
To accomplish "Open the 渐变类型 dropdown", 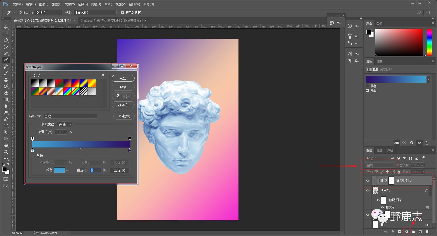I will coord(65,124).
